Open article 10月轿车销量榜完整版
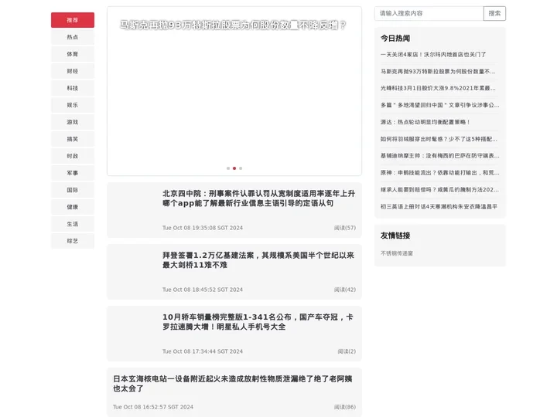The height and width of the screenshot is (417, 557). [258, 321]
